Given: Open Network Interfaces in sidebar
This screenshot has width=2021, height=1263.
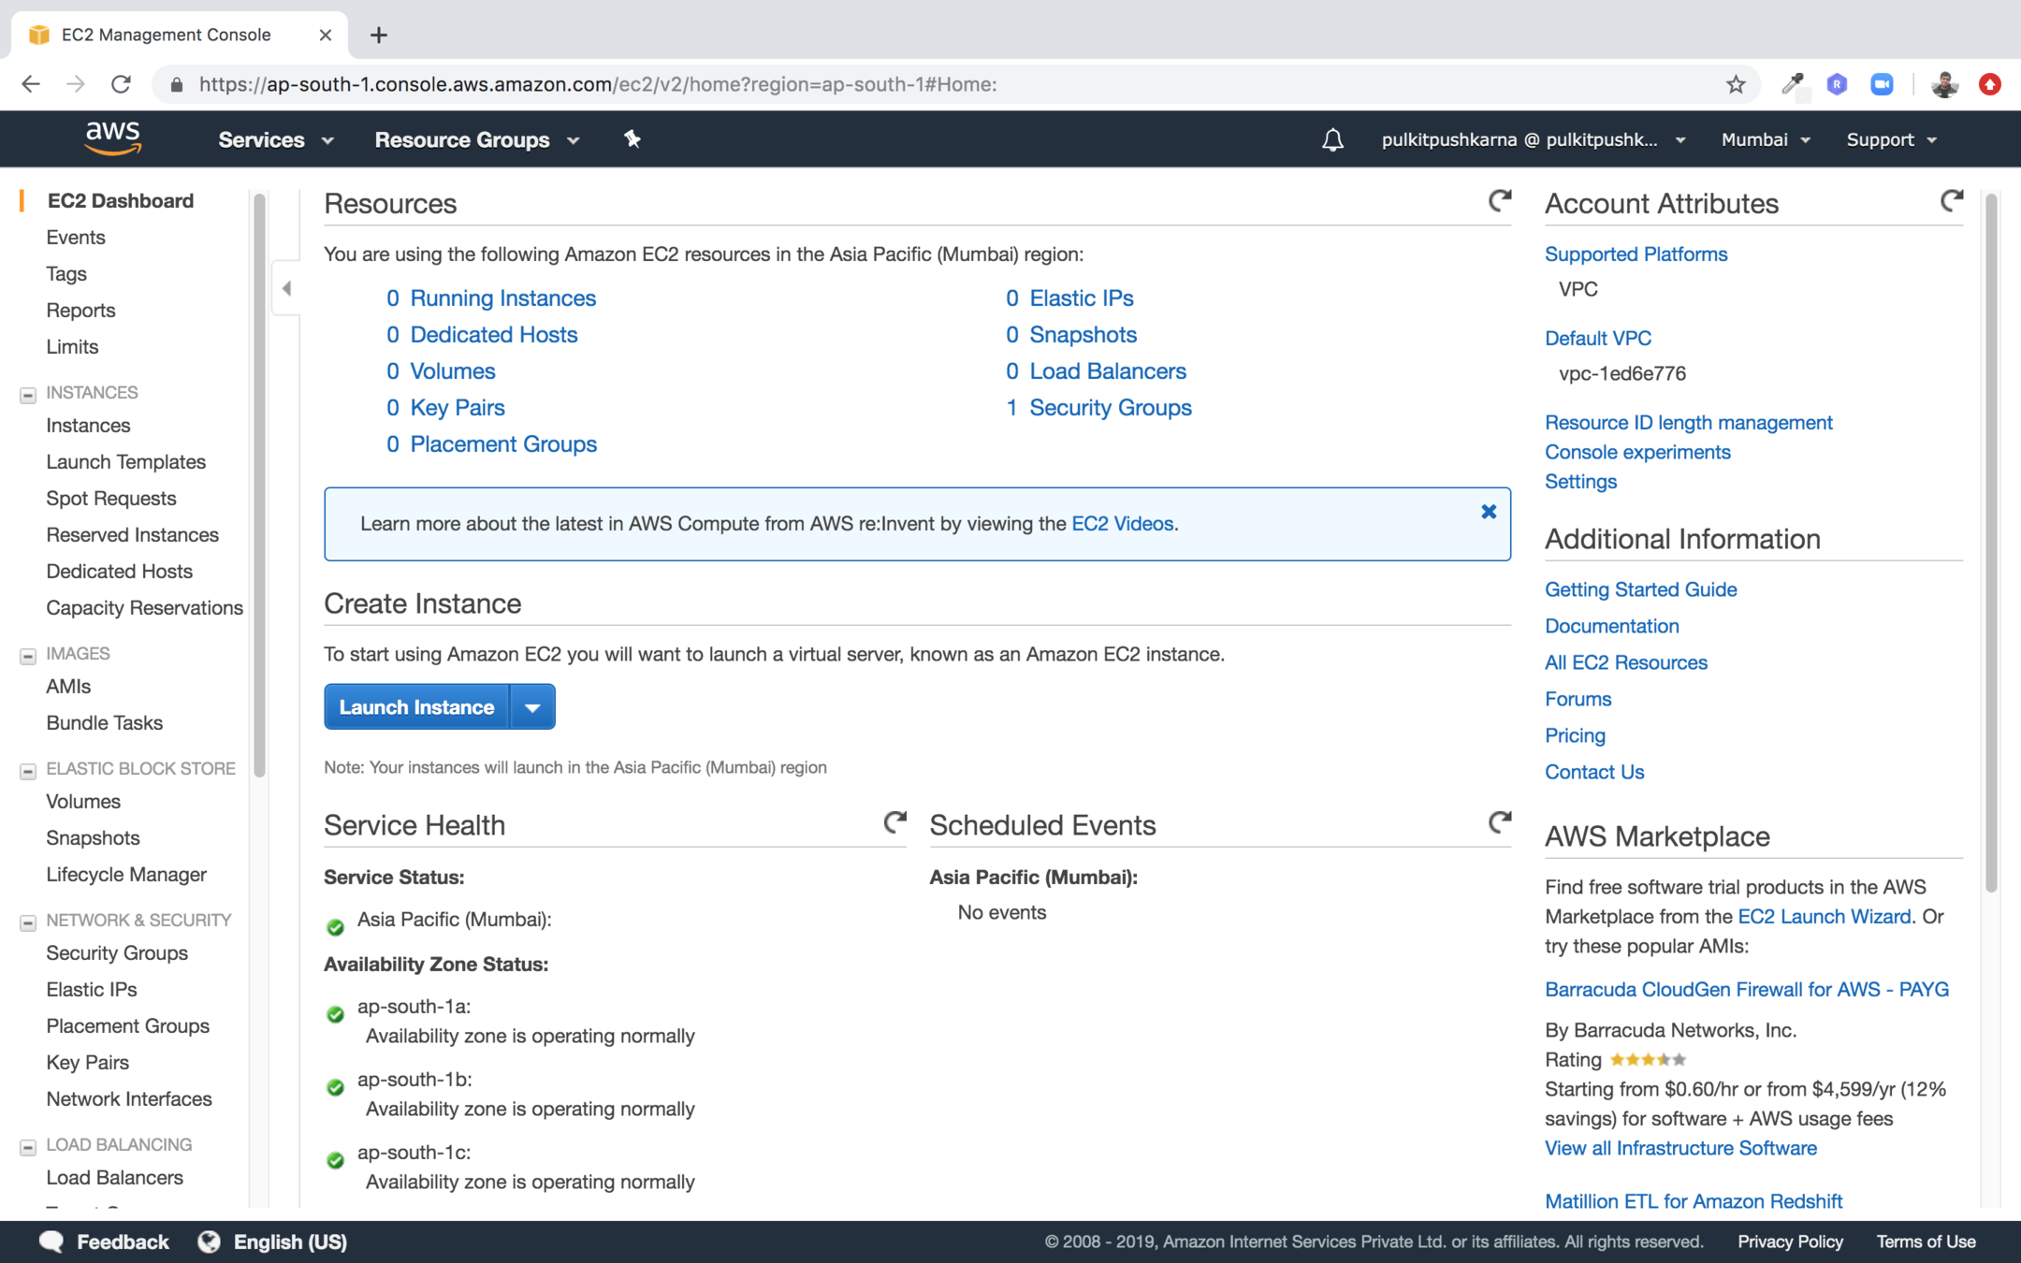Looking at the screenshot, I should tap(129, 1098).
